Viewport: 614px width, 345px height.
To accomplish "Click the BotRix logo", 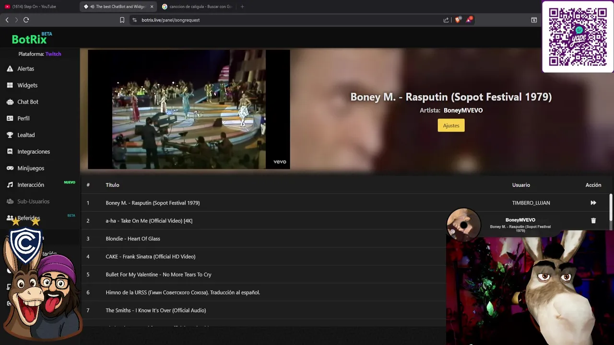I will pyautogui.click(x=32, y=38).
